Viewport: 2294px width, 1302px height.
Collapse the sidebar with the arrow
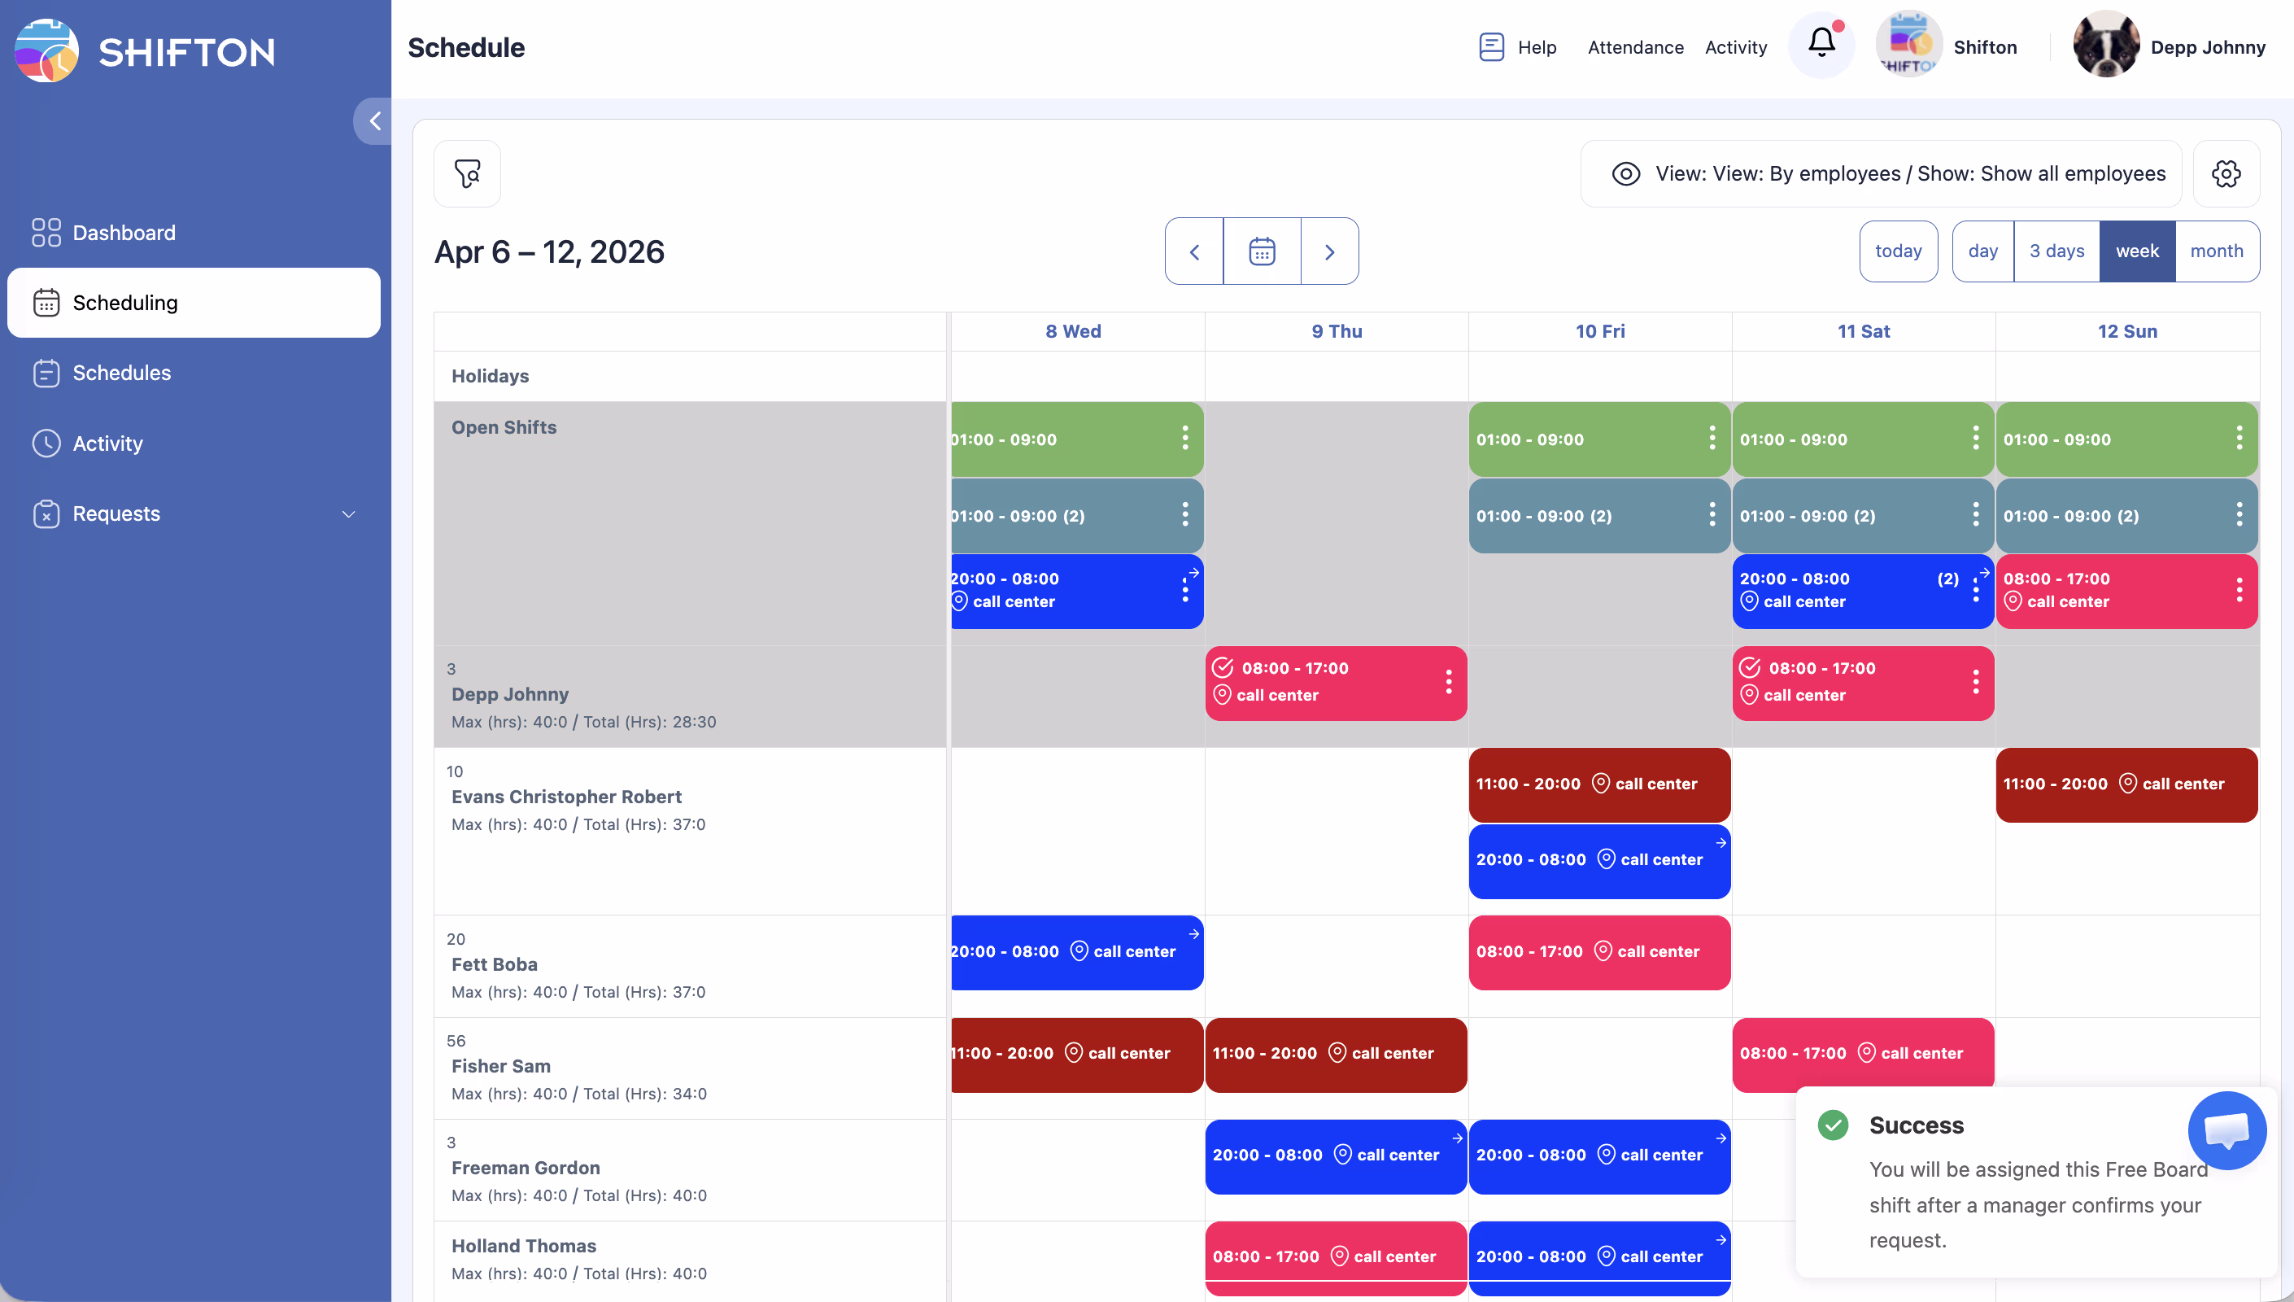point(374,121)
